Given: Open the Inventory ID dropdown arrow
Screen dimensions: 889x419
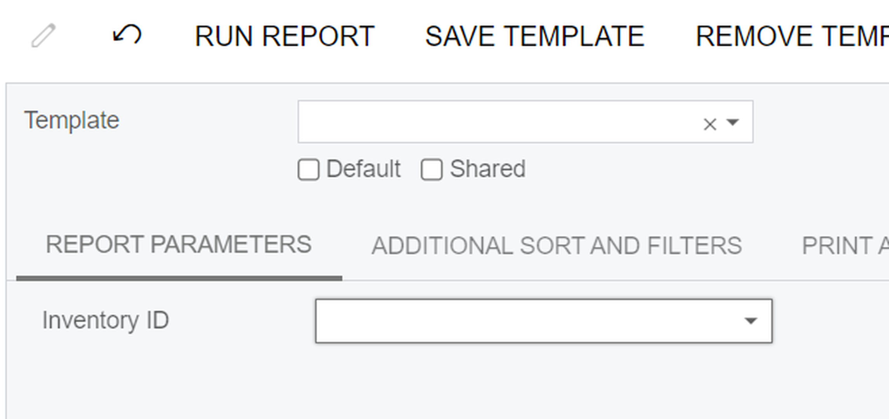Looking at the screenshot, I should pos(750,321).
